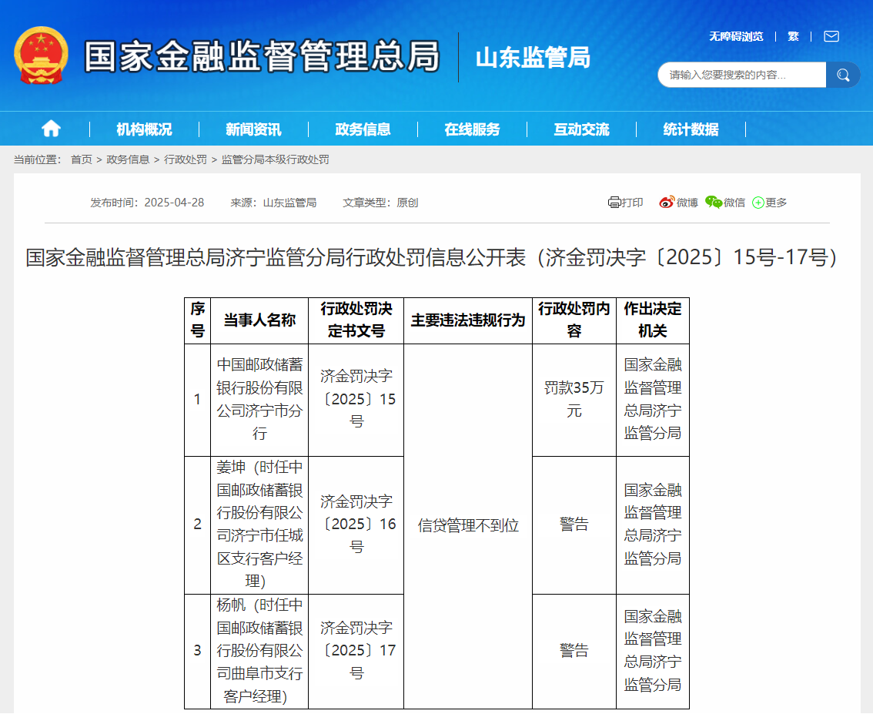Image resolution: width=873 pixels, height=714 pixels.
Task: Click the 济金罚决字〔2025〕16号 cell
Action: coord(356,524)
